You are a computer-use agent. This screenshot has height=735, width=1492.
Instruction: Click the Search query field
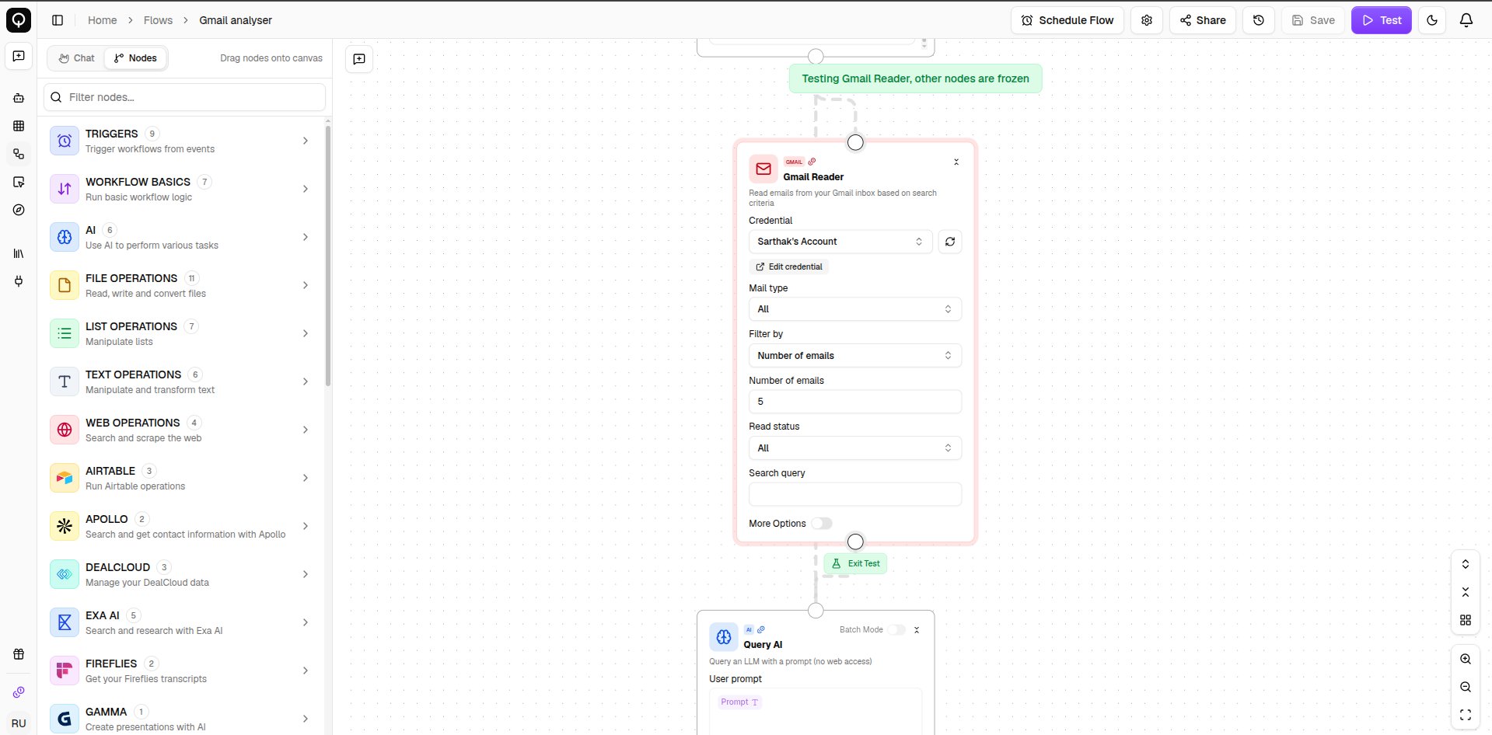pyautogui.click(x=855, y=494)
